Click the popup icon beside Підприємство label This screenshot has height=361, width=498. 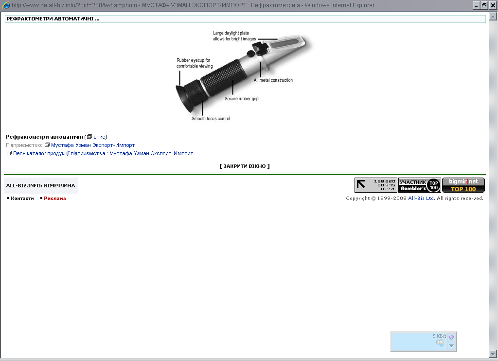tap(47, 145)
